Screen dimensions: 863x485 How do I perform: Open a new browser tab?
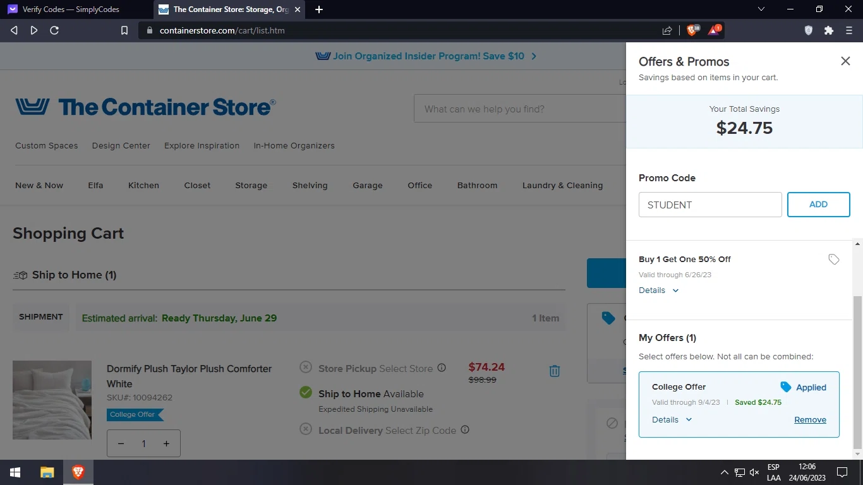[x=319, y=9]
